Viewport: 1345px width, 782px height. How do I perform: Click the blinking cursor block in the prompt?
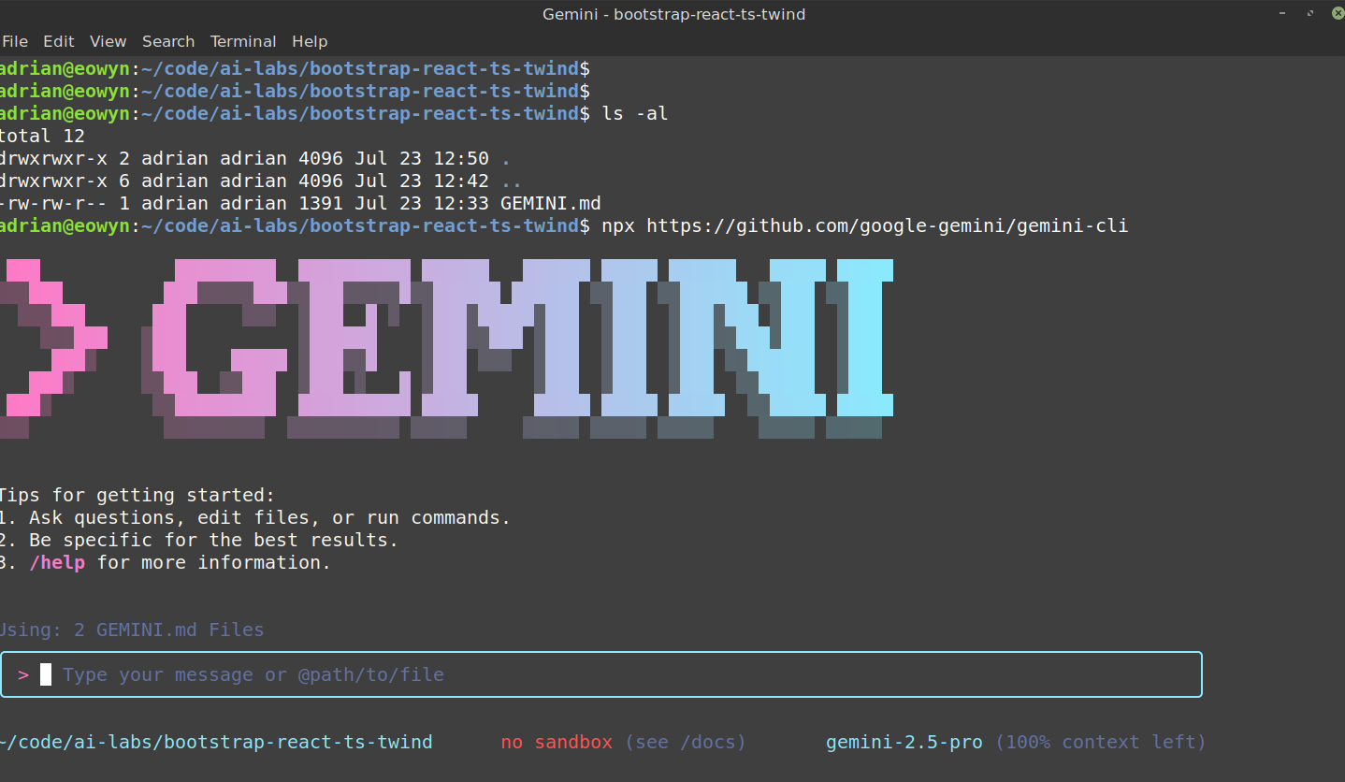click(46, 674)
